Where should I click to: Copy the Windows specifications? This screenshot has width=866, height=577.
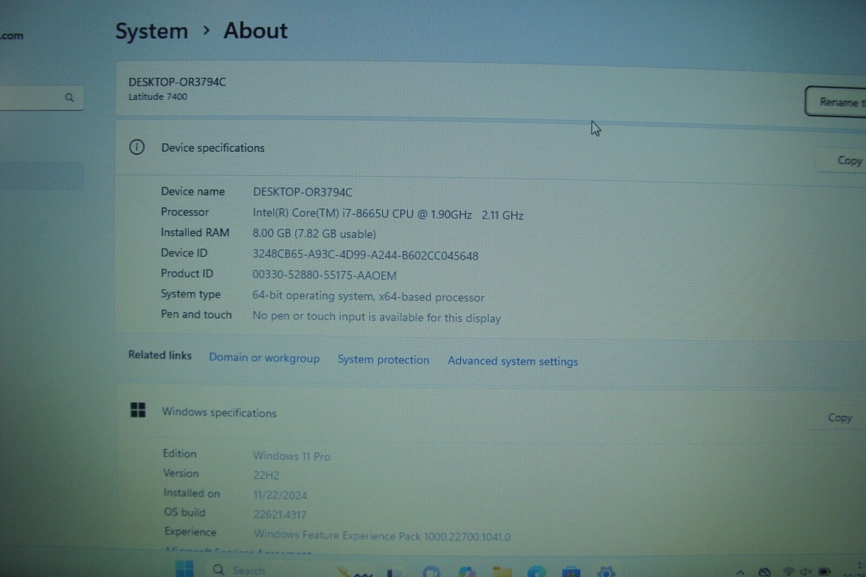(839, 417)
